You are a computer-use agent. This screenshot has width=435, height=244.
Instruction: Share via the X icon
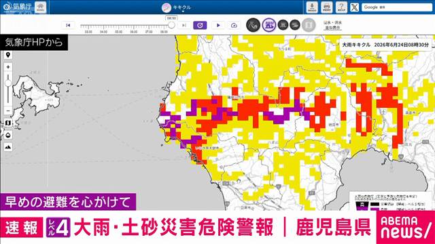click(x=354, y=7)
